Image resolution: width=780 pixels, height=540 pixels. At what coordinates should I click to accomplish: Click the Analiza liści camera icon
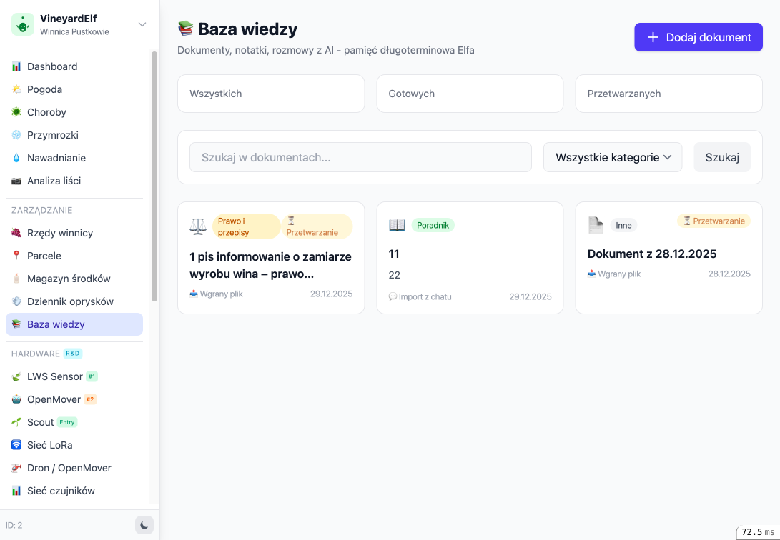click(x=16, y=181)
